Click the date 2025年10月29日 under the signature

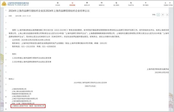click(162, 73)
